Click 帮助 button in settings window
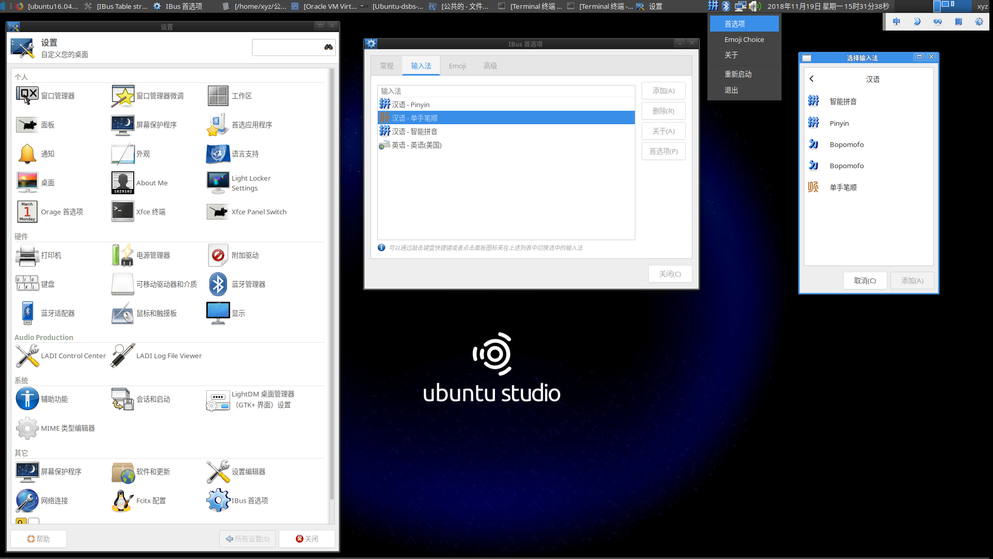This screenshot has width=993, height=559. 38,539
